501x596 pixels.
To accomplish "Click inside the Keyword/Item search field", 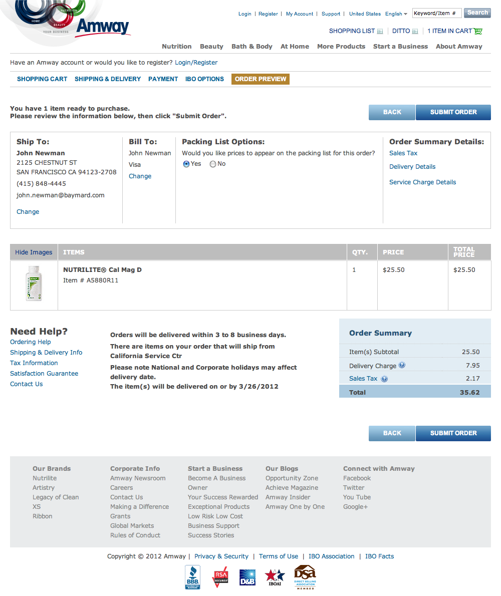I will [x=436, y=13].
